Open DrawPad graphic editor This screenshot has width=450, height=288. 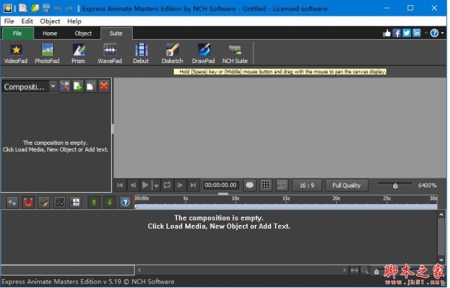point(203,53)
